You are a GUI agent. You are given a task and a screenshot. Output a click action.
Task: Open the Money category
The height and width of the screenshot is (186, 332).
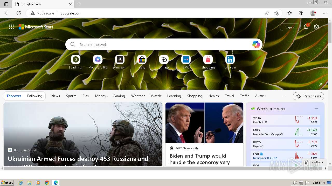point(101,96)
